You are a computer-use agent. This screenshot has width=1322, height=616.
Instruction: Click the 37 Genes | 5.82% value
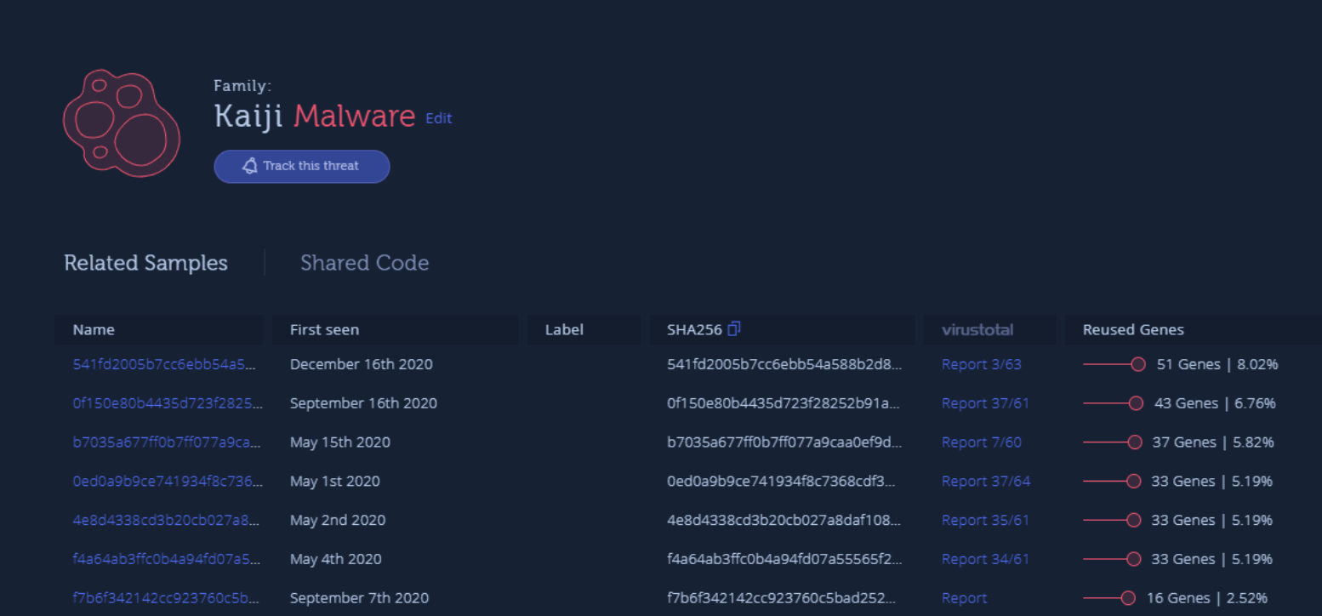coord(1213,442)
